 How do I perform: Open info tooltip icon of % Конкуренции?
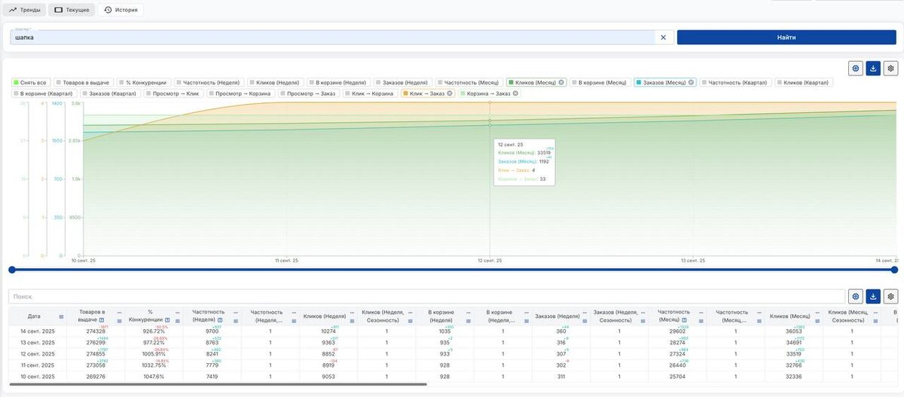167,320
